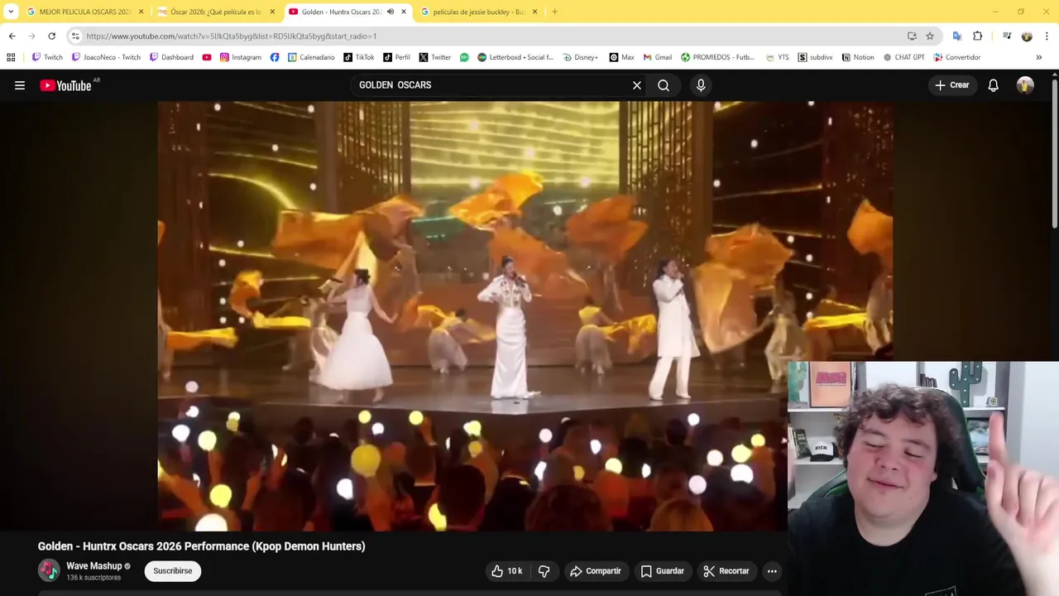This screenshot has width=1059, height=596.
Task: Open the CHAT GPT bookmark
Action: point(903,57)
